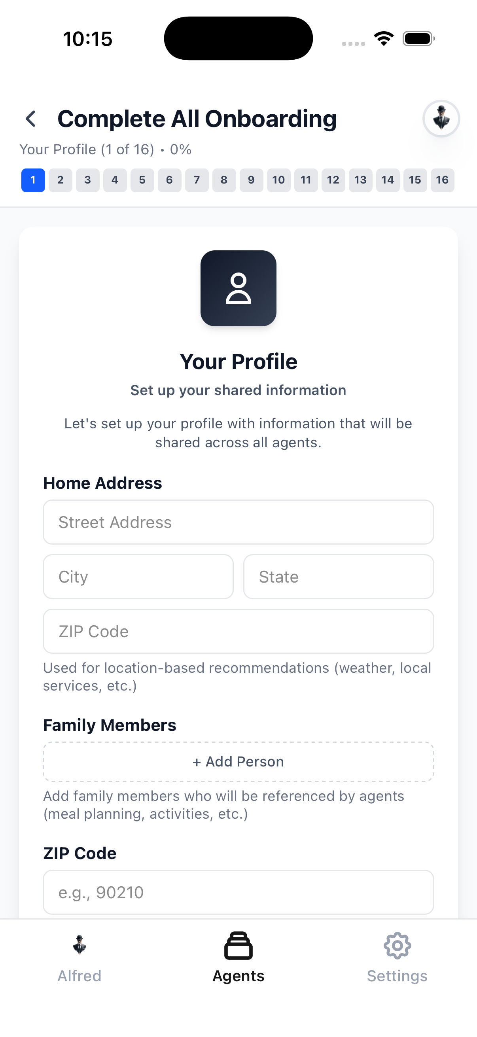Image resolution: width=477 pixels, height=1037 pixels.
Task: Jump to onboarding step 13
Action: point(360,180)
